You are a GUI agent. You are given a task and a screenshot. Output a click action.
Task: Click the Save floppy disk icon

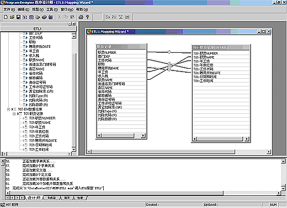coord(18,17)
